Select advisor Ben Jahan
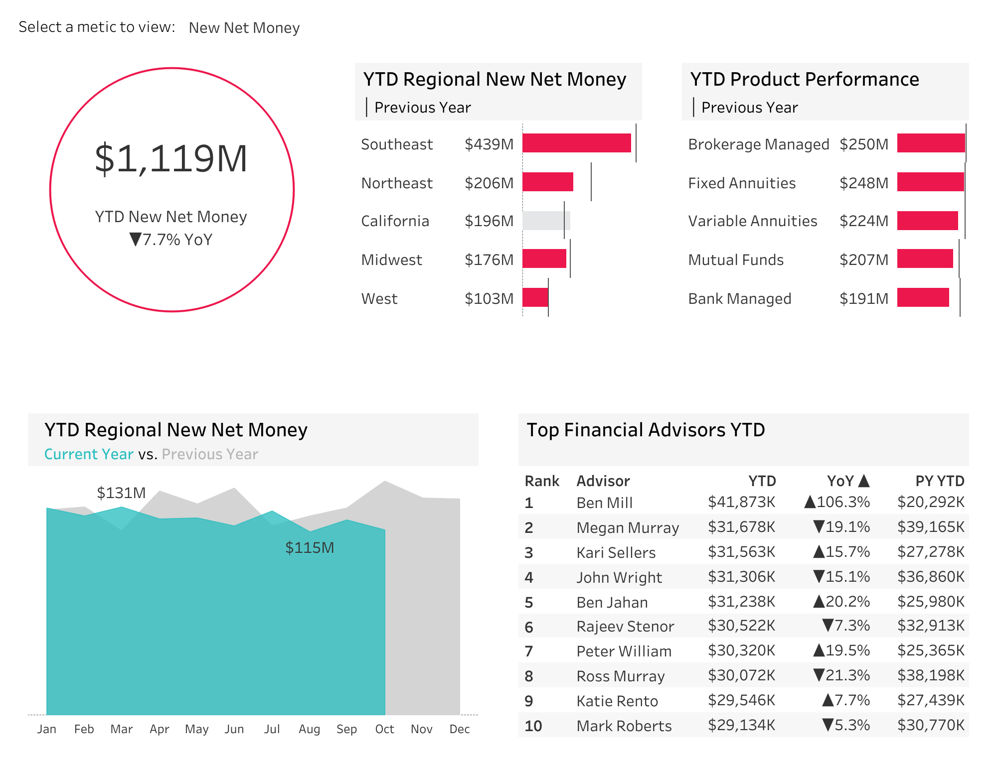 [612, 603]
